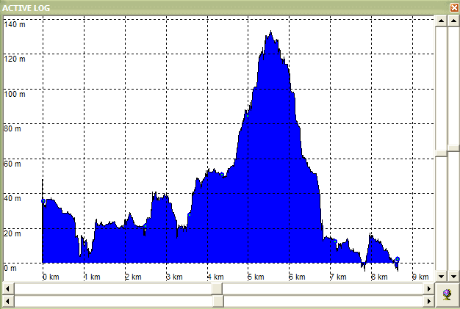Select the end waypoint marker past 8 km
Viewport: 460px width, 309px height.
398,259
